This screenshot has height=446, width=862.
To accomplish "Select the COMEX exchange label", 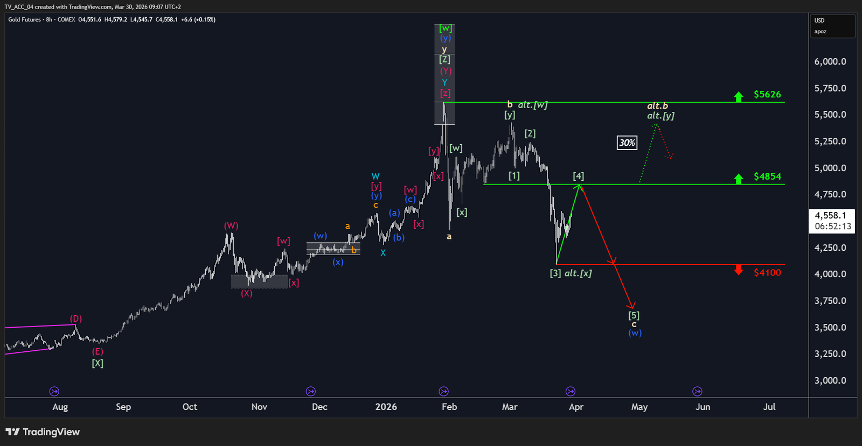I will 66,20.
